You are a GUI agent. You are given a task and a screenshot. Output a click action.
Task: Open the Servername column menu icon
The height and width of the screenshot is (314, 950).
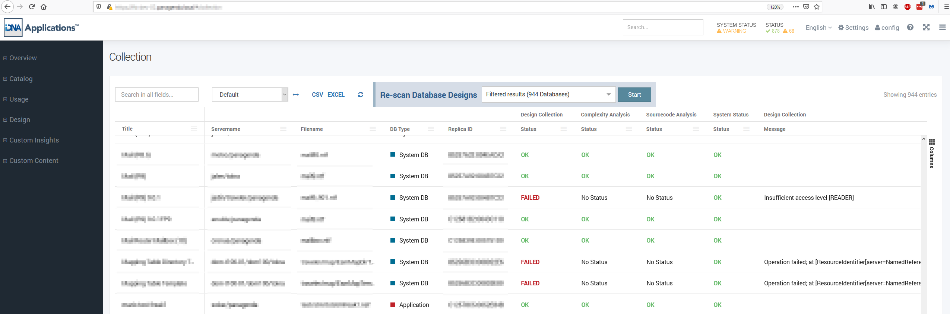click(284, 129)
